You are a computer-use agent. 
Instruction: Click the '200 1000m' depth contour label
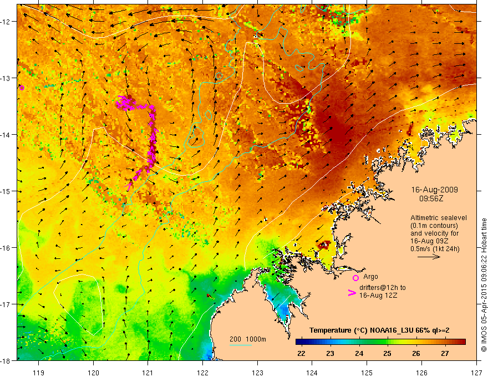coord(248,339)
